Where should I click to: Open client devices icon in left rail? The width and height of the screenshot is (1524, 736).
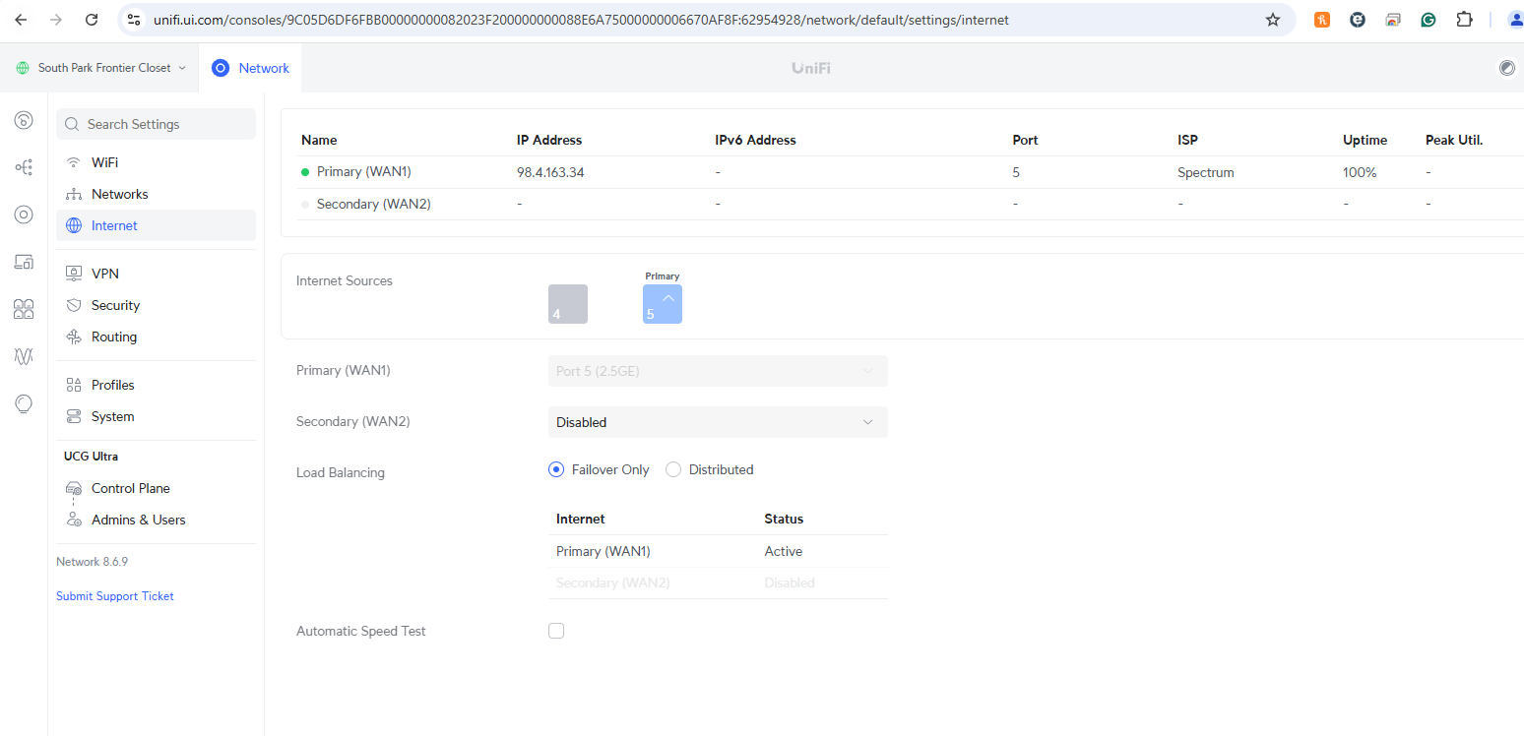(24, 262)
